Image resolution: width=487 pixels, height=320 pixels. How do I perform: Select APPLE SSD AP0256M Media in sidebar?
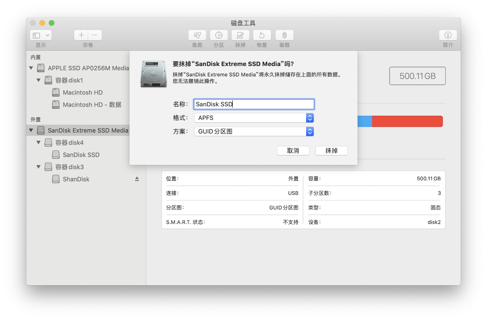coord(88,68)
